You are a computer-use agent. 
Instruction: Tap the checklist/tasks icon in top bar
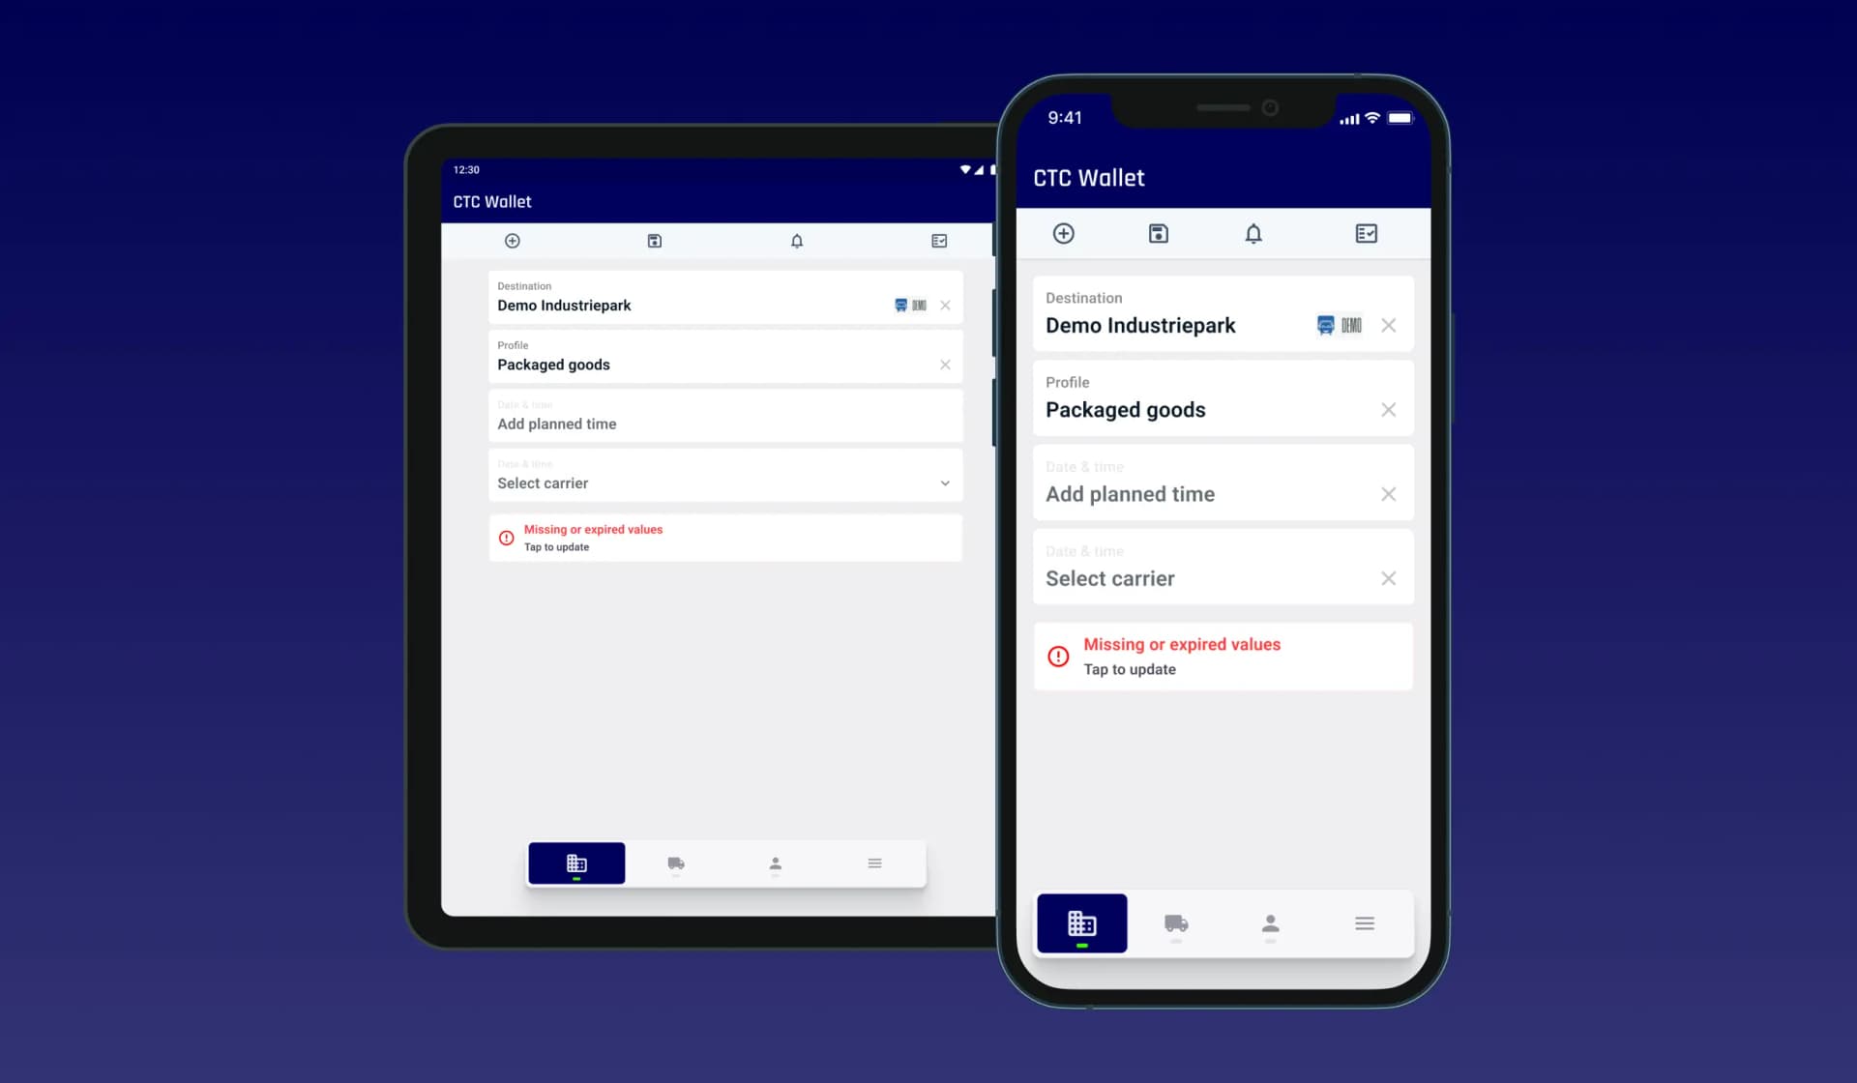coord(1365,233)
